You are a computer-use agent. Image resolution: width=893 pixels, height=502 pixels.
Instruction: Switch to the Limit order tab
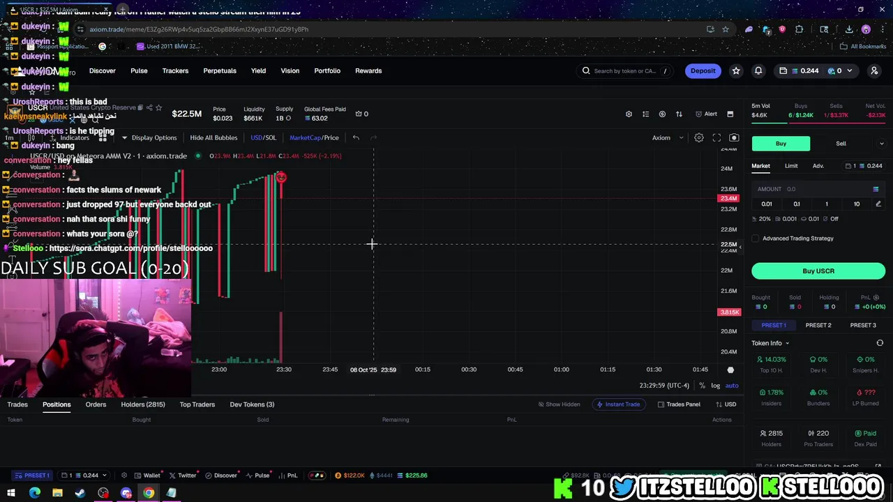point(791,166)
